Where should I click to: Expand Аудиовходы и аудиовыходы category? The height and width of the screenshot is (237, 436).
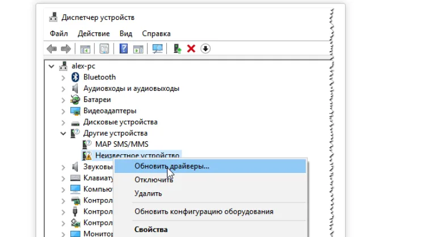(x=63, y=88)
